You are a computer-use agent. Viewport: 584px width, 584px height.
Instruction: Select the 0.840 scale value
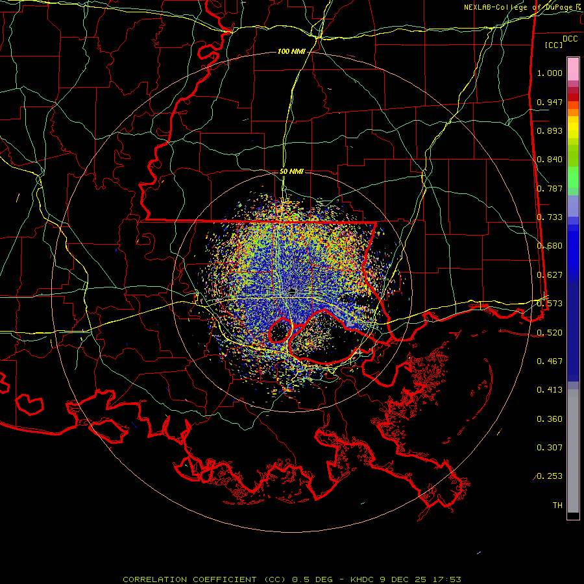pyautogui.click(x=550, y=160)
